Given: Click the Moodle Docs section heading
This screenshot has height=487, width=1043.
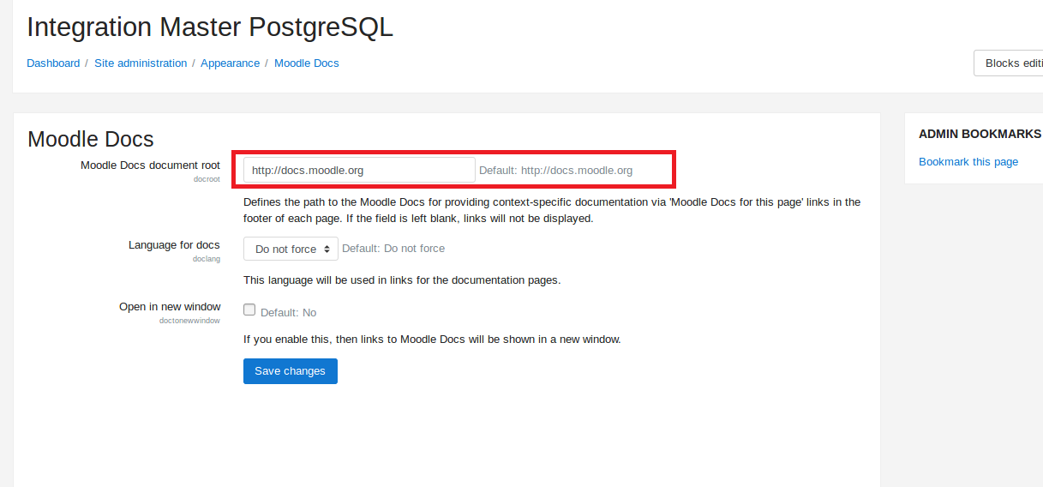Looking at the screenshot, I should [x=91, y=139].
